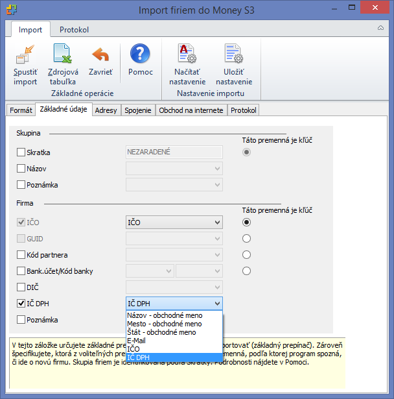Select key radio button for Kód partnera

[x=246, y=255]
